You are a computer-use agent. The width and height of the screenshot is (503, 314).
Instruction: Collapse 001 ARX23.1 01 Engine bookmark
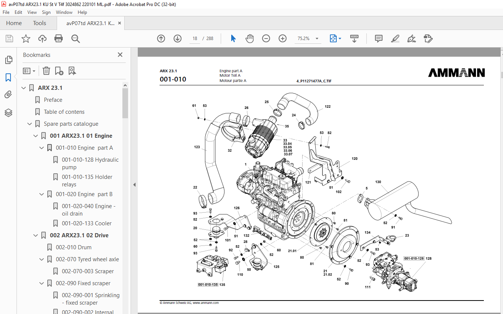click(x=36, y=136)
